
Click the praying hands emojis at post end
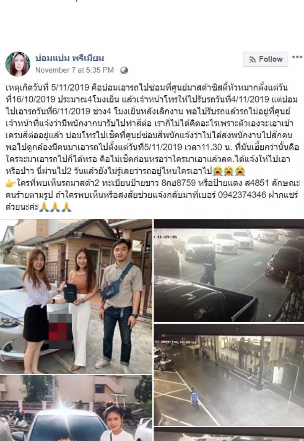coord(55,207)
